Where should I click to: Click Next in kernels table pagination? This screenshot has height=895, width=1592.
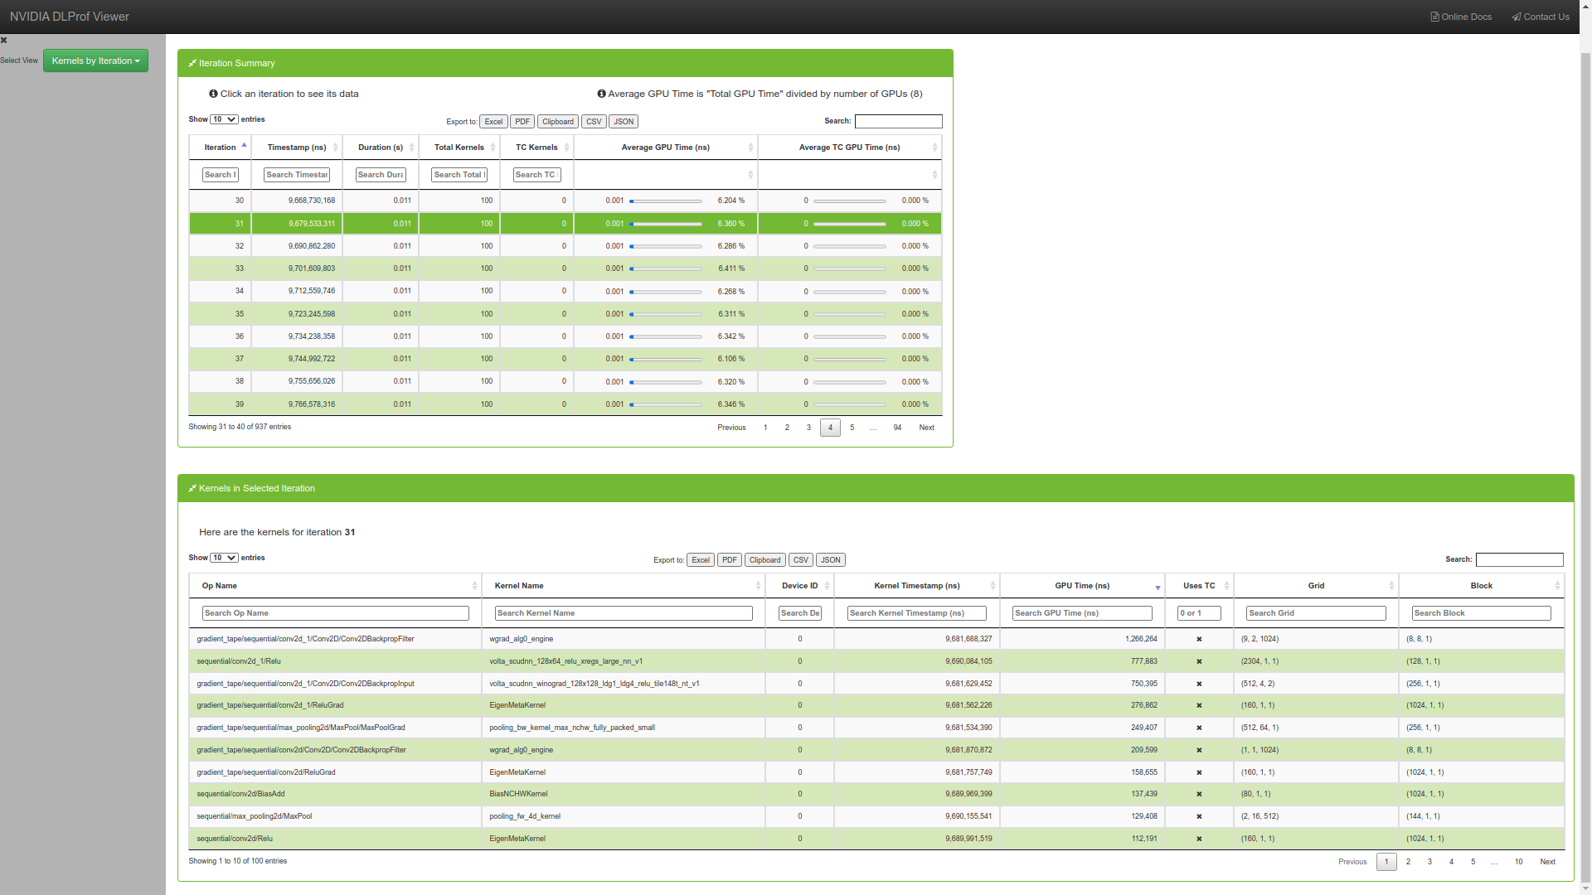pyautogui.click(x=1547, y=862)
